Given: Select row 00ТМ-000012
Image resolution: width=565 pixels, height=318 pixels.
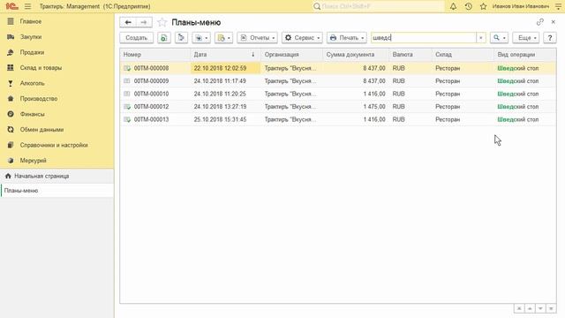Looking at the screenshot, I should point(338,107).
